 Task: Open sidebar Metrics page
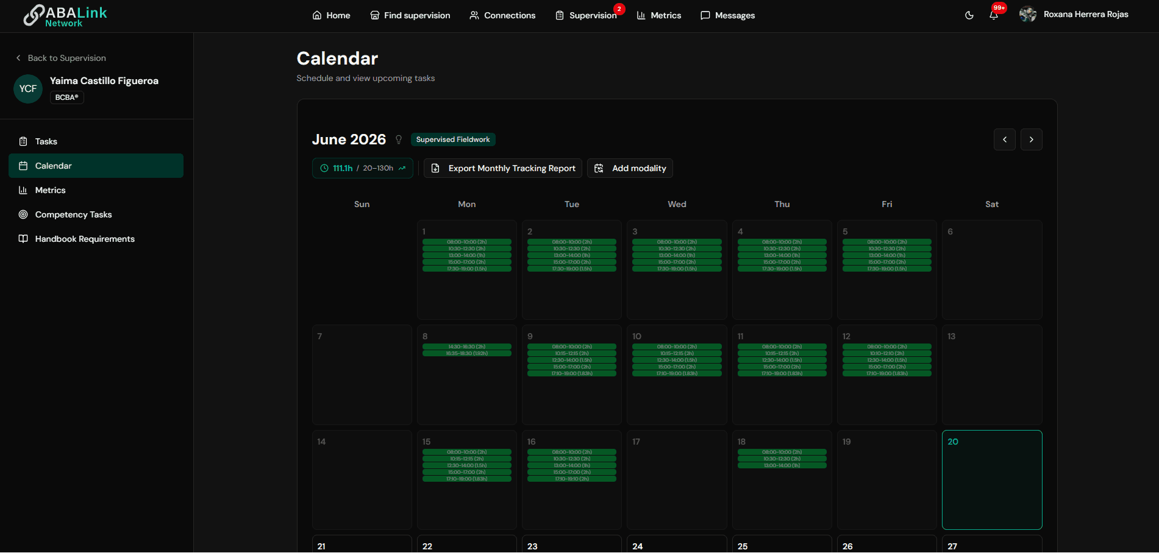96,190
